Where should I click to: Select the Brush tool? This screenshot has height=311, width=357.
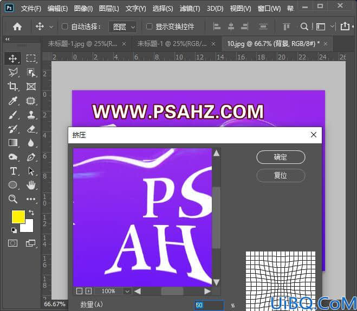[13, 115]
